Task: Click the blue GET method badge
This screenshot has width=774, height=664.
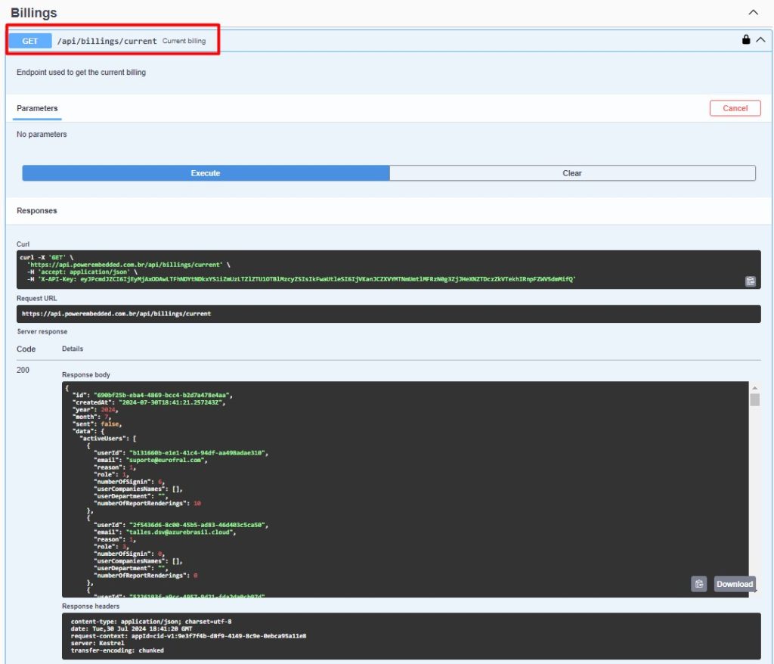Action: tap(30, 41)
